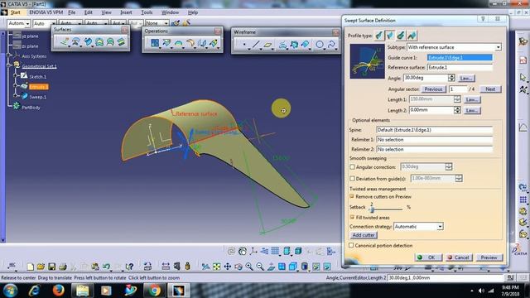This screenshot has width=530, height=298.
Task: Click the Open file folder icon
Action: coord(41,267)
